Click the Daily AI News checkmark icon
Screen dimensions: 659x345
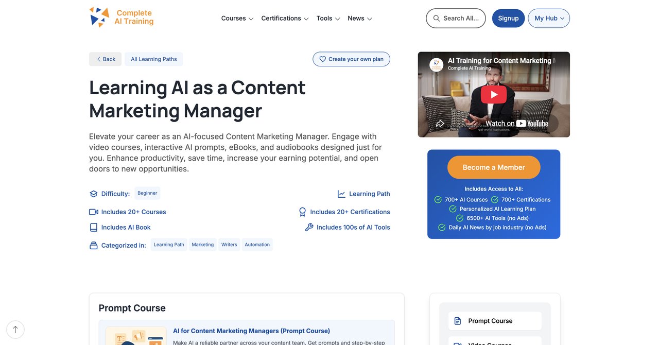point(442,228)
